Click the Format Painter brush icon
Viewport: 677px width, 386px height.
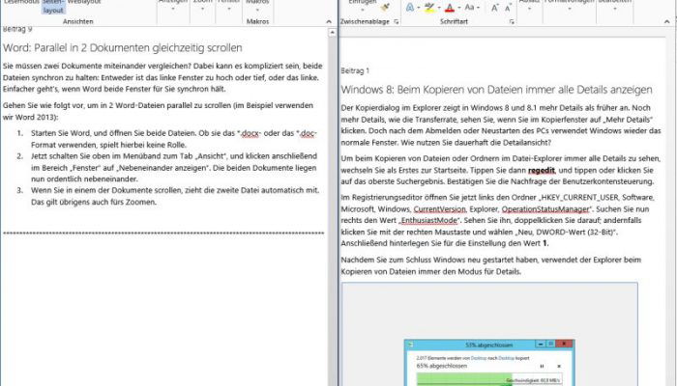click(385, 7)
